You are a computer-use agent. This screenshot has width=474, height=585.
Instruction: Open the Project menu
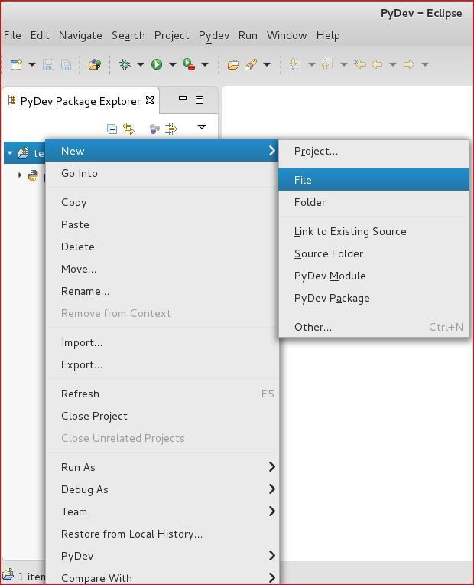[172, 35]
